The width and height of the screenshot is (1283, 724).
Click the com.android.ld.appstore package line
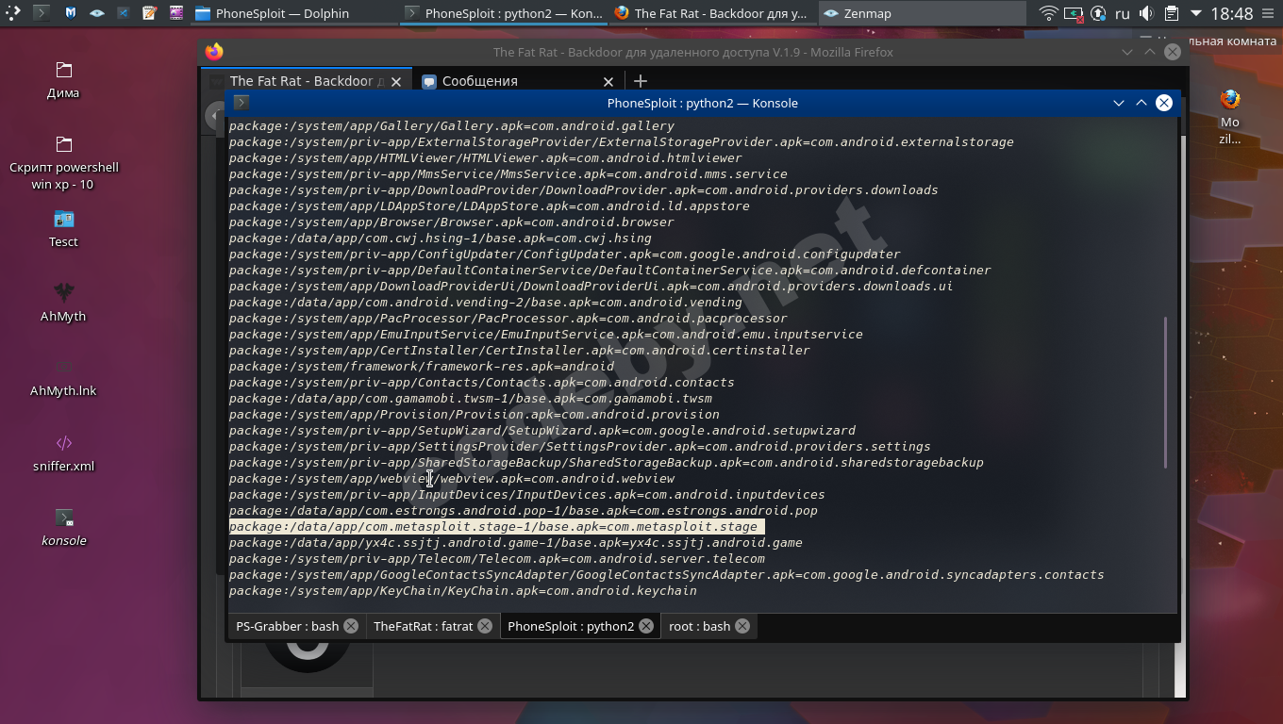coord(490,206)
